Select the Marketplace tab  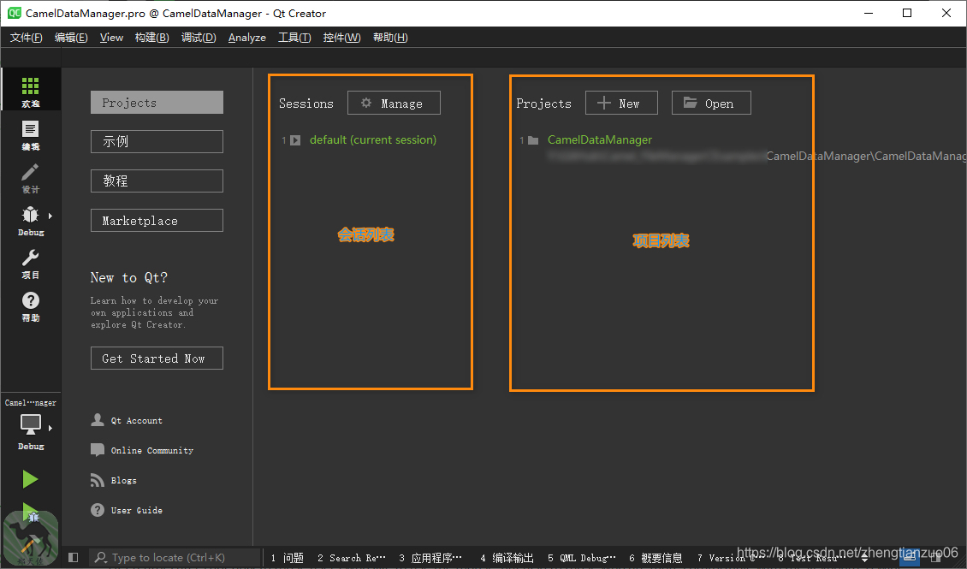point(157,220)
